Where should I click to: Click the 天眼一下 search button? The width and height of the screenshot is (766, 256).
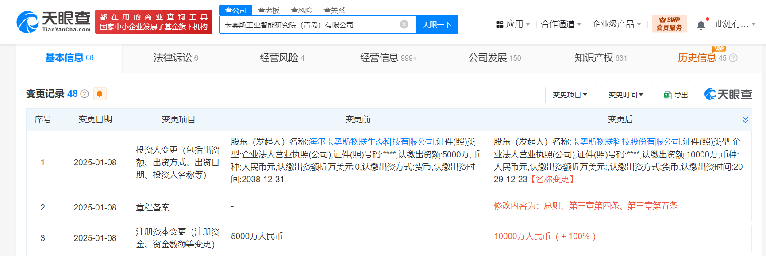[x=437, y=24]
